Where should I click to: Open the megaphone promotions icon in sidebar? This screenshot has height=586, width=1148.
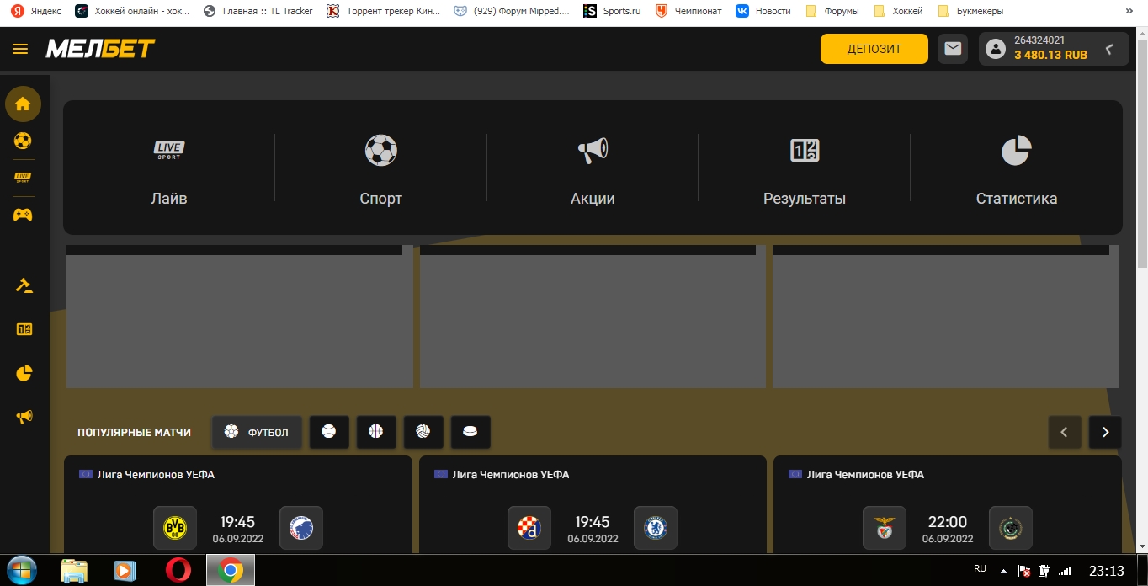[24, 417]
